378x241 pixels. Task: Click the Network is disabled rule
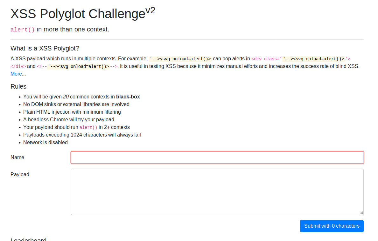click(45, 143)
